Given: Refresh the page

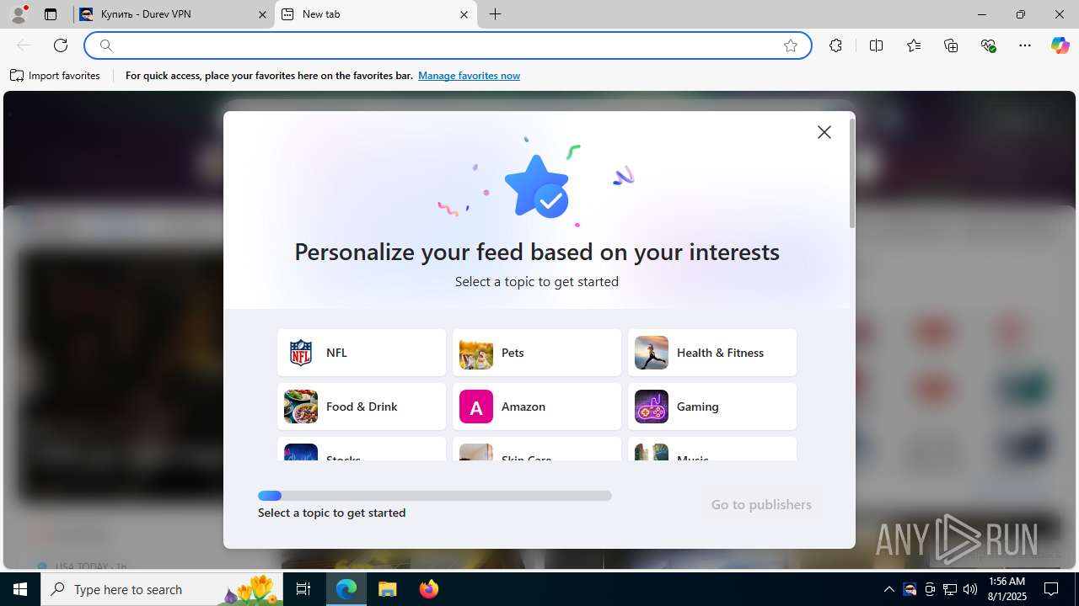Looking at the screenshot, I should (61, 45).
